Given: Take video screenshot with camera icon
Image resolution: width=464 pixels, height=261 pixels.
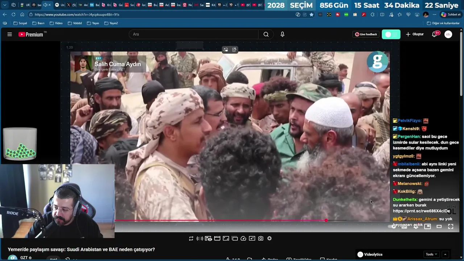Looking at the screenshot, I should tap(261, 238).
